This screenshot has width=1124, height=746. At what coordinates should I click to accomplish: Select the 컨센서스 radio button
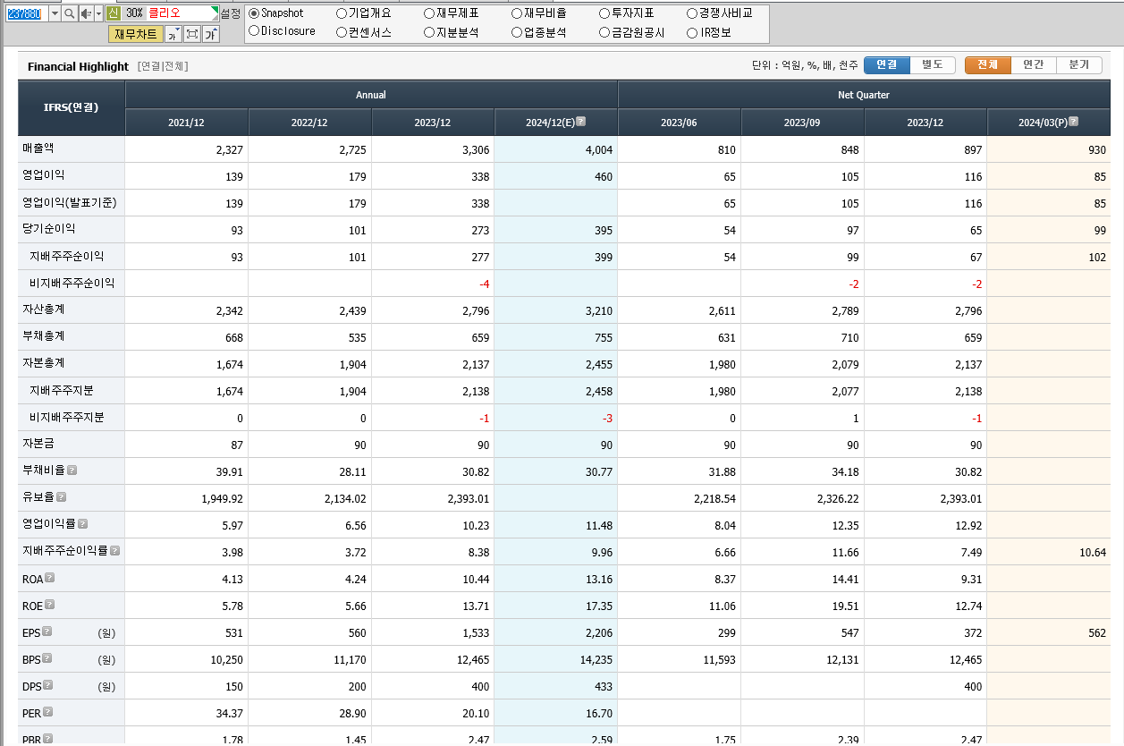click(x=342, y=32)
